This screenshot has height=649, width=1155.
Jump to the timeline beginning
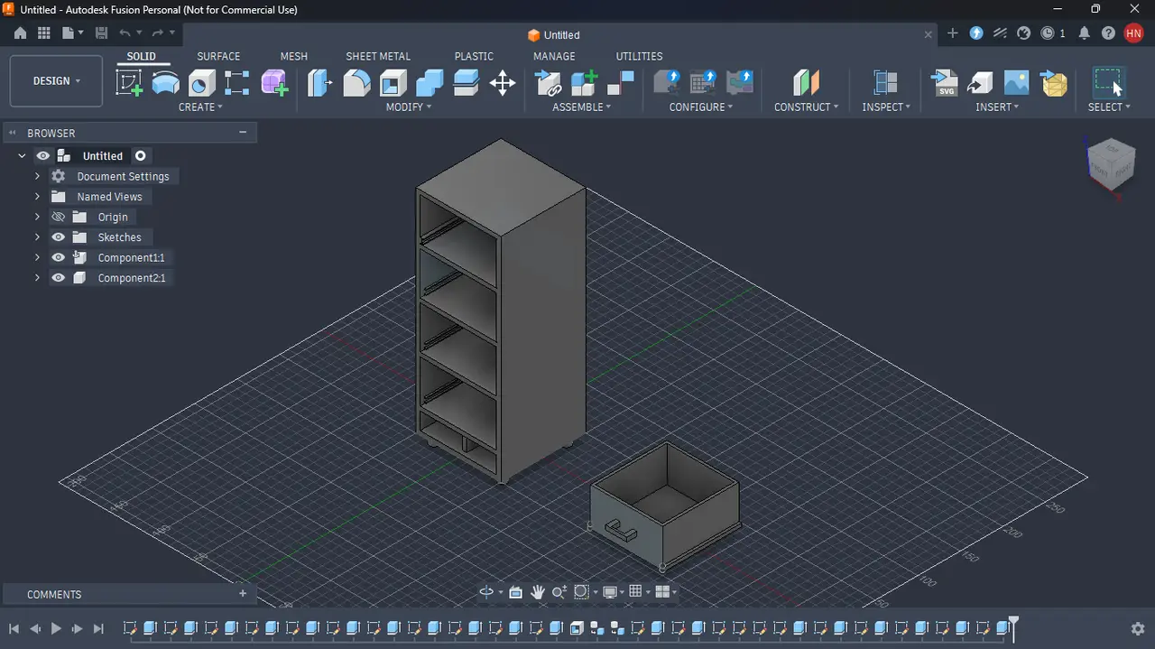[x=14, y=628]
